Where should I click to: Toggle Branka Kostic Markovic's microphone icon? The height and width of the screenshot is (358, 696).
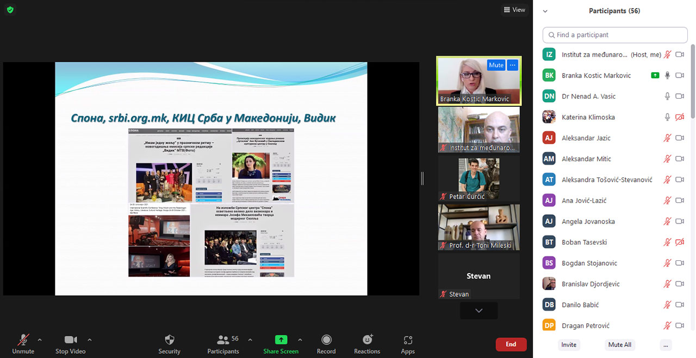[667, 75]
